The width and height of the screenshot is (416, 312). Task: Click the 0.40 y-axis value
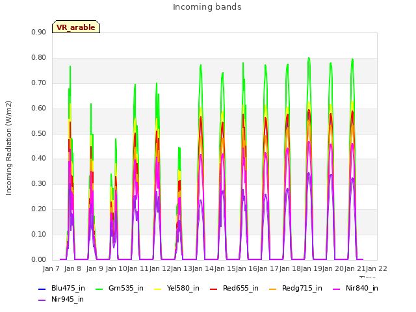(x=39, y=159)
